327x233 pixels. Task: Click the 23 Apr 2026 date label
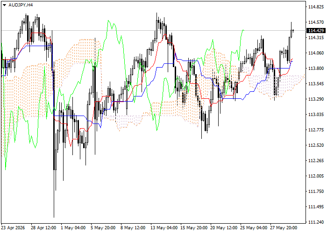[x=13, y=228]
